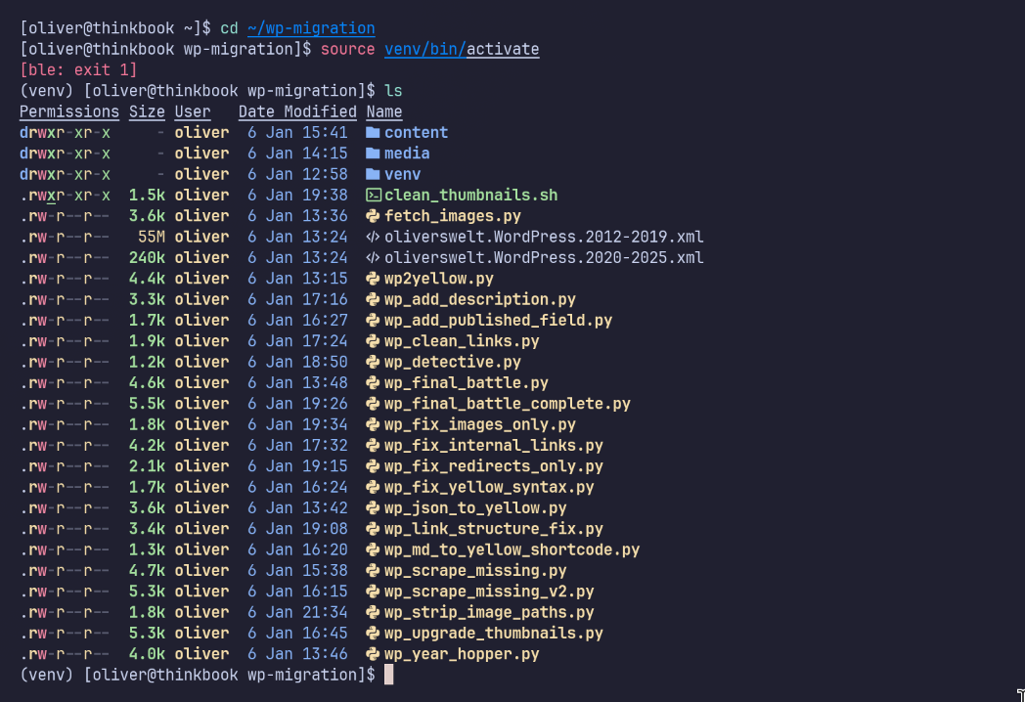Click the folder icon beside media
This screenshot has height=702, width=1025.
(373, 154)
